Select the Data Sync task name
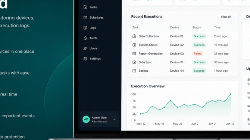Screen dimensions: 250x140 click(145, 62)
